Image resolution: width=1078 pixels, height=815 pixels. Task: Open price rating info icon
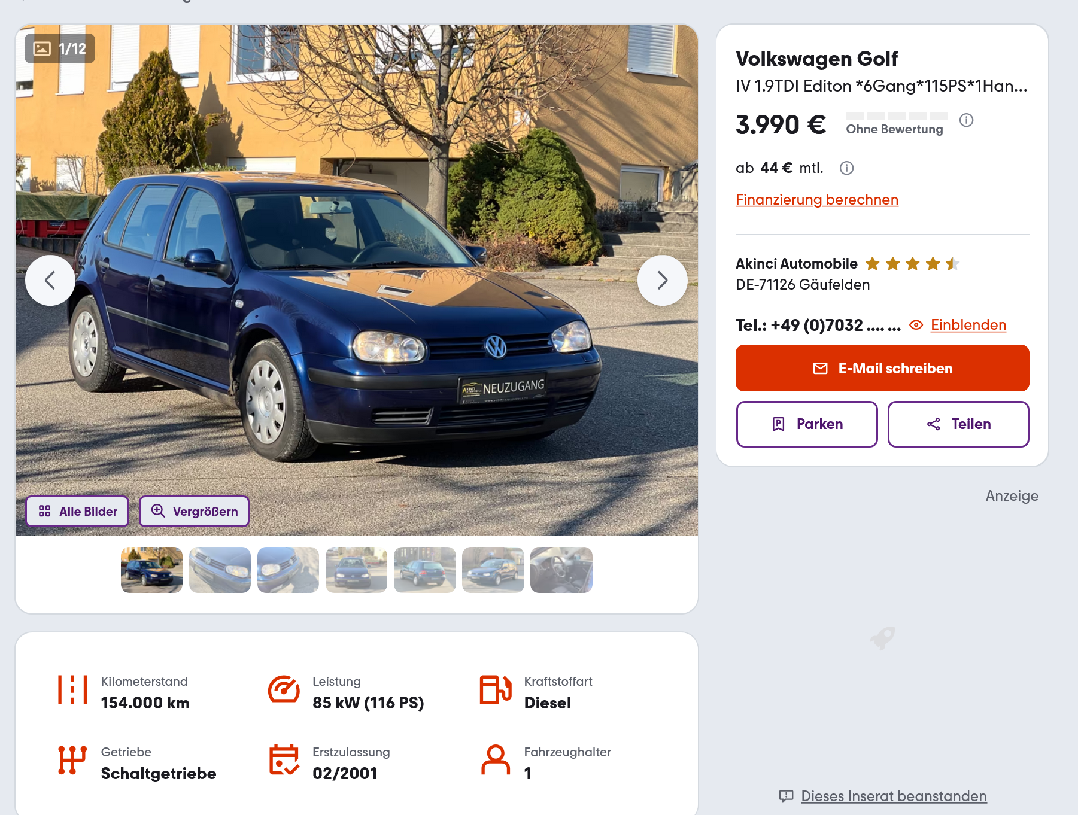click(966, 120)
